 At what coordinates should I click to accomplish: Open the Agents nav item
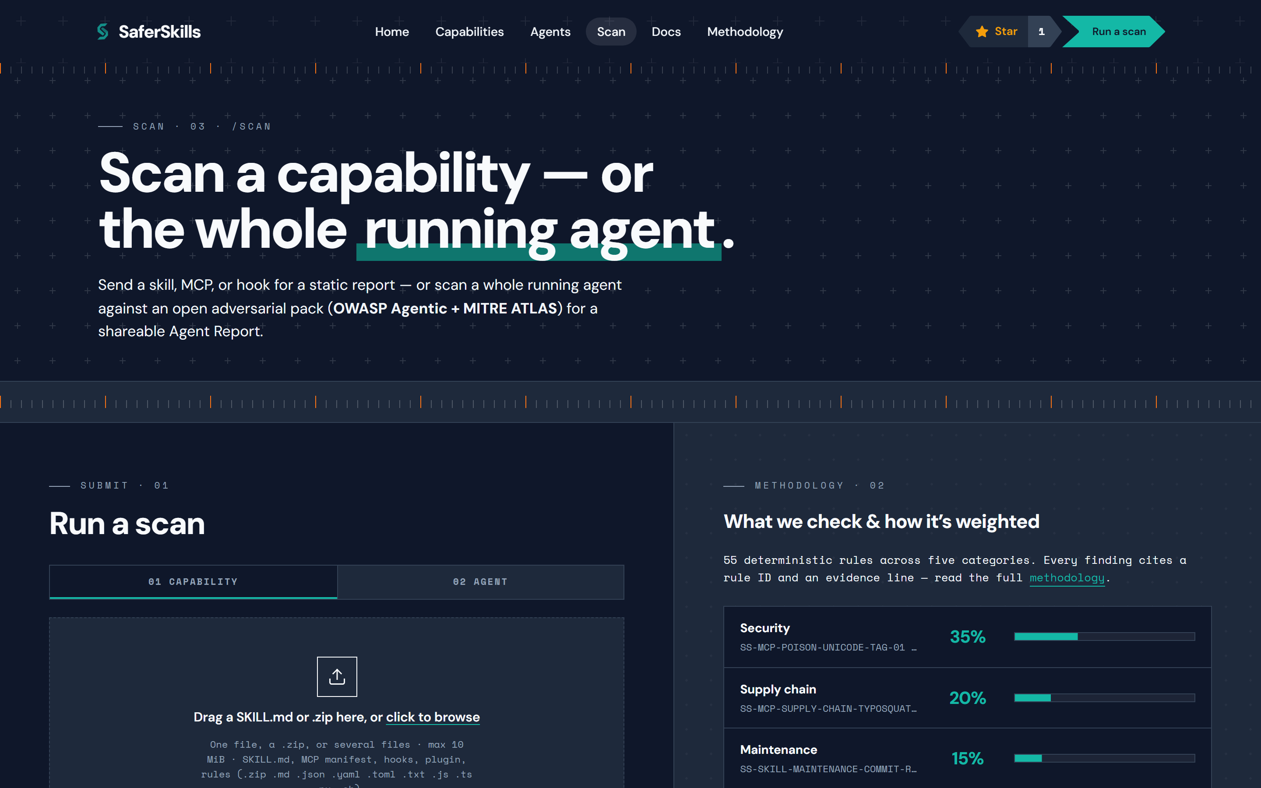(550, 32)
